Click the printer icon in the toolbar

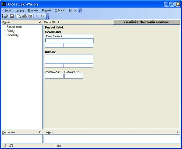[x=24, y=16]
